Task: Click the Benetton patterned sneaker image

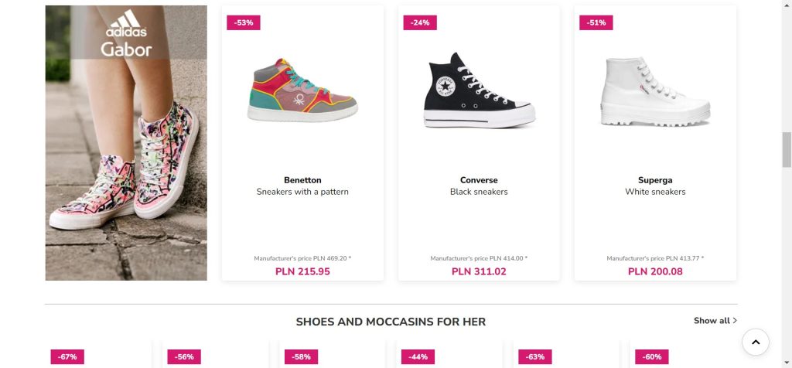Action: click(x=302, y=90)
